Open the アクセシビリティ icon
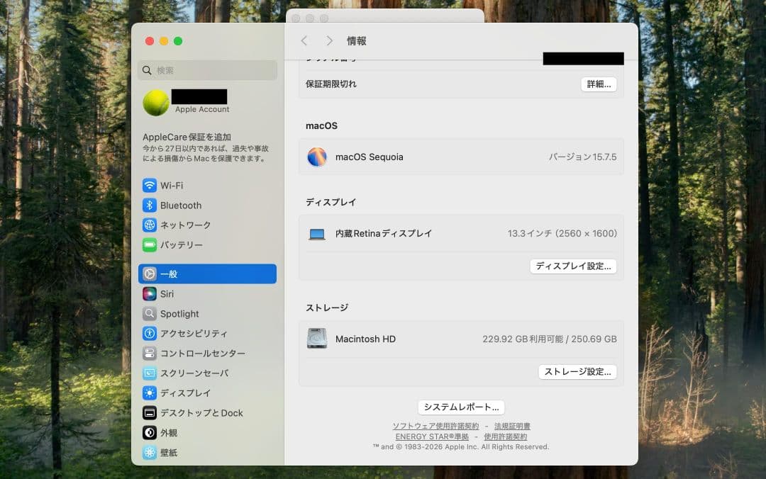 point(150,334)
